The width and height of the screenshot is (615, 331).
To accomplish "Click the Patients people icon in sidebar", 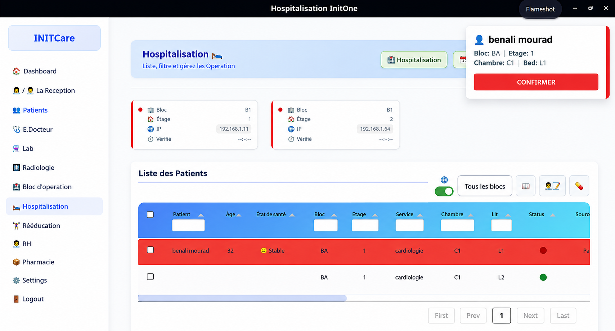I will click(16, 110).
